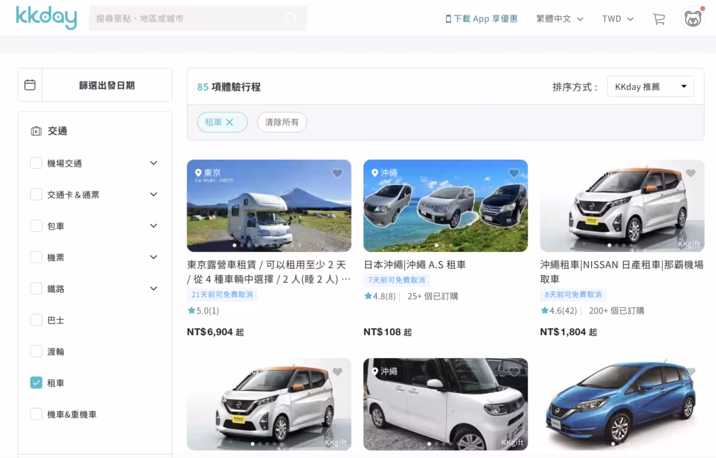Expand the 交通卡＆通票 subcategories

153,194
